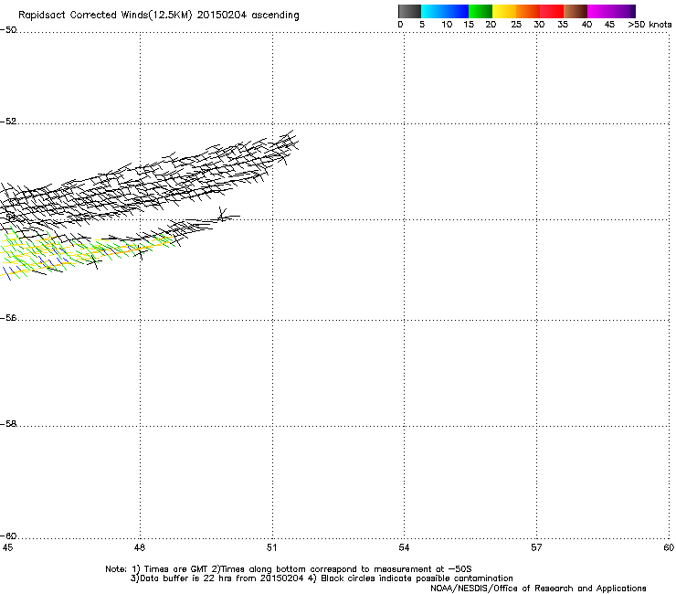This screenshot has width=676, height=594.
Task: Click the '>50 knots' legend label
Action: click(650, 25)
